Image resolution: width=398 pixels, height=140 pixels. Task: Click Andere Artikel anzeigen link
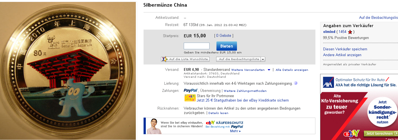pos(342,55)
